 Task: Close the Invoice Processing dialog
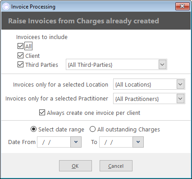pos(183,6)
